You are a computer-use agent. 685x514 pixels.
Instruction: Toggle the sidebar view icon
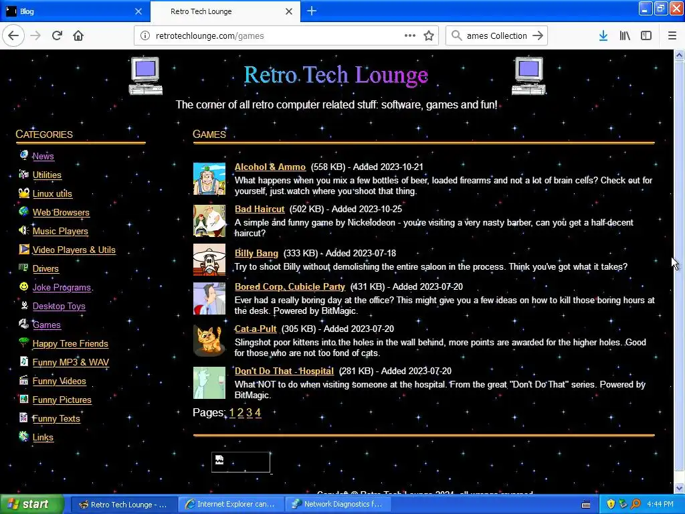(x=646, y=35)
